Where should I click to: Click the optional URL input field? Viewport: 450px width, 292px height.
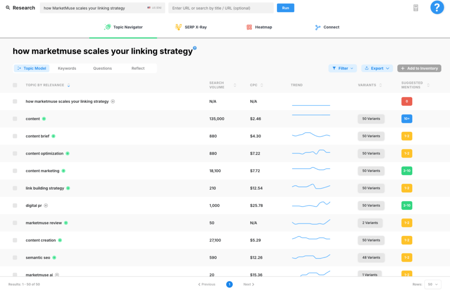click(221, 8)
